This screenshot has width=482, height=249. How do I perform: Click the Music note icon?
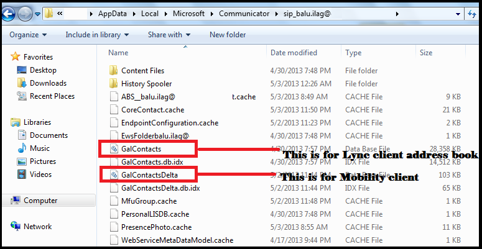(x=22, y=148)
